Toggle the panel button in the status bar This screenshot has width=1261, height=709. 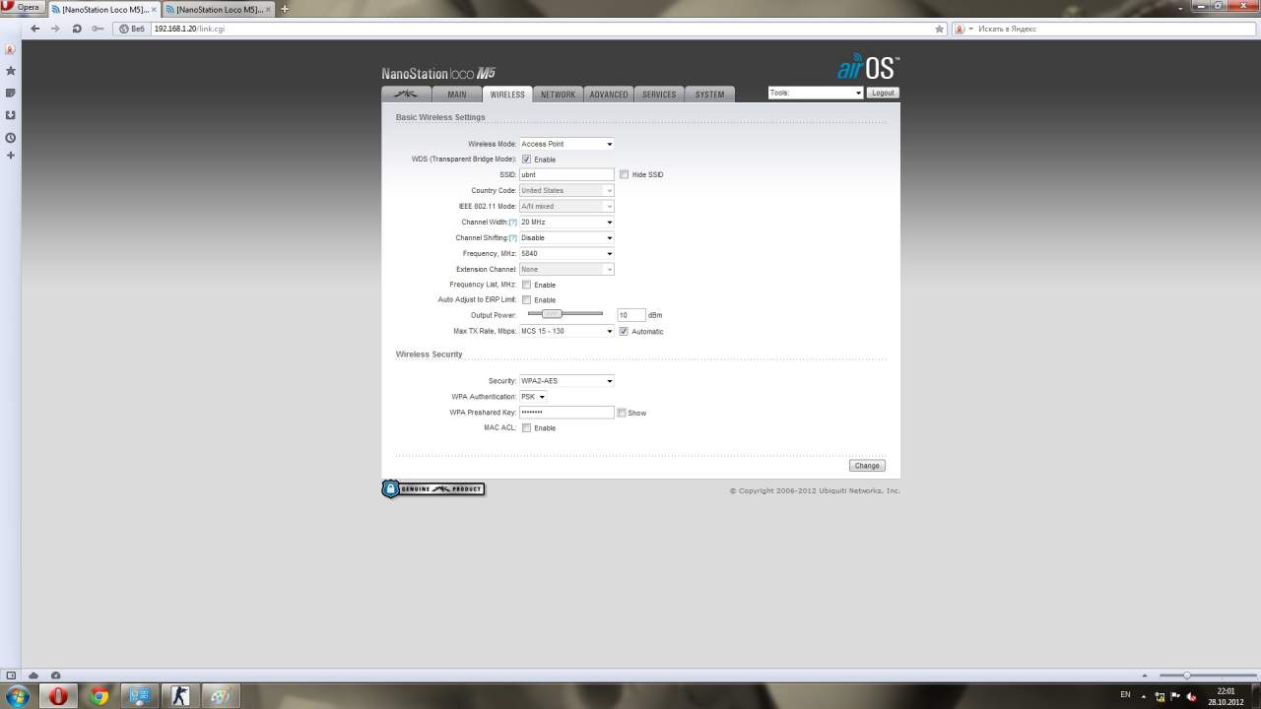click(11, 676)
